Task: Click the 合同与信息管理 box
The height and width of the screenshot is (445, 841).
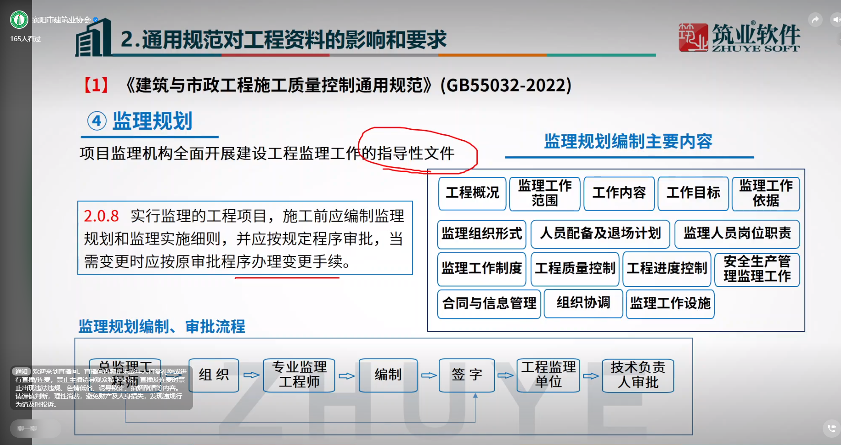Action: (489, 303)
